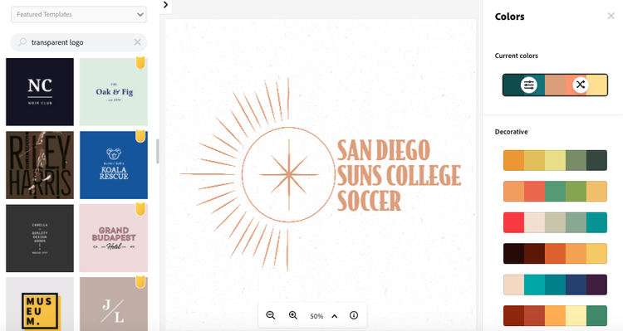This screenshot has width=623, height=331.
Task: Choose the Riley Harris template
Action: point(40,165)
